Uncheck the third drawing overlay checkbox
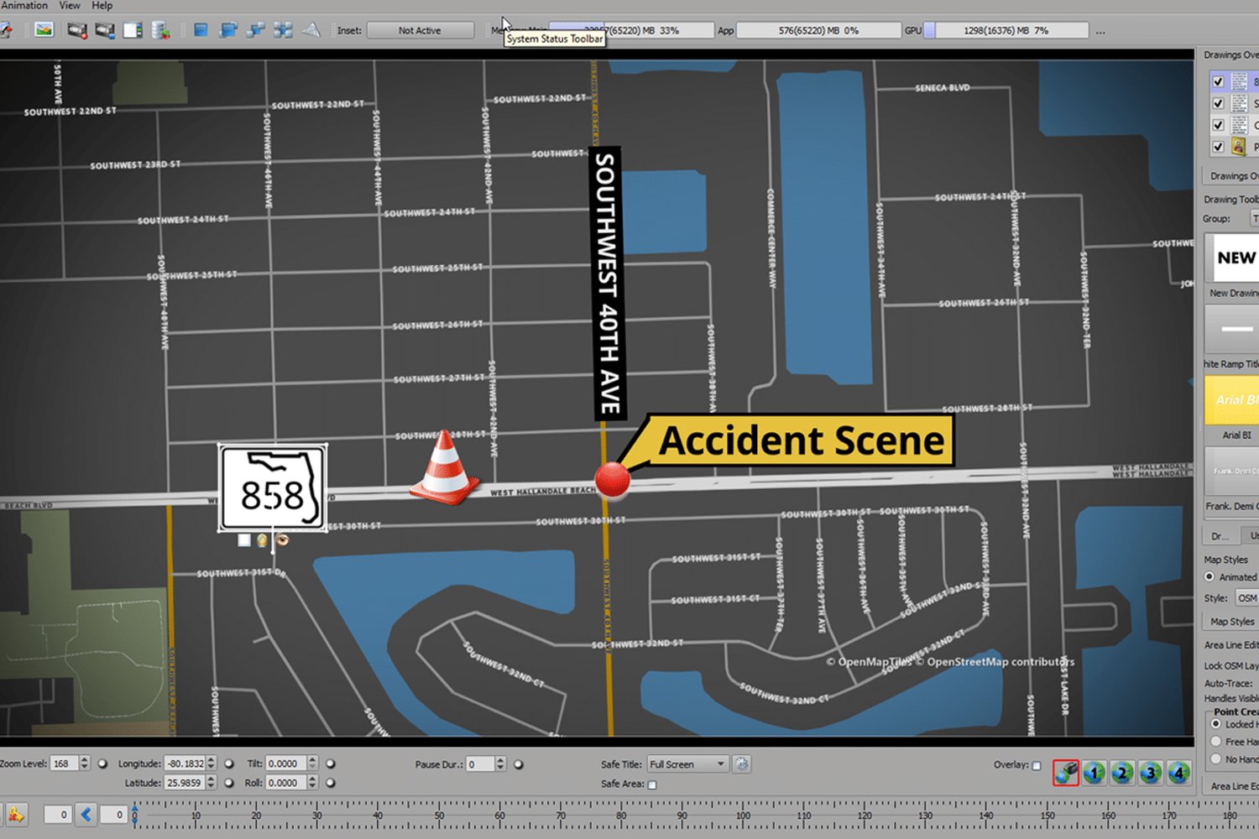This screenshot has height=839, width=1259. [x=1218, y=125]
